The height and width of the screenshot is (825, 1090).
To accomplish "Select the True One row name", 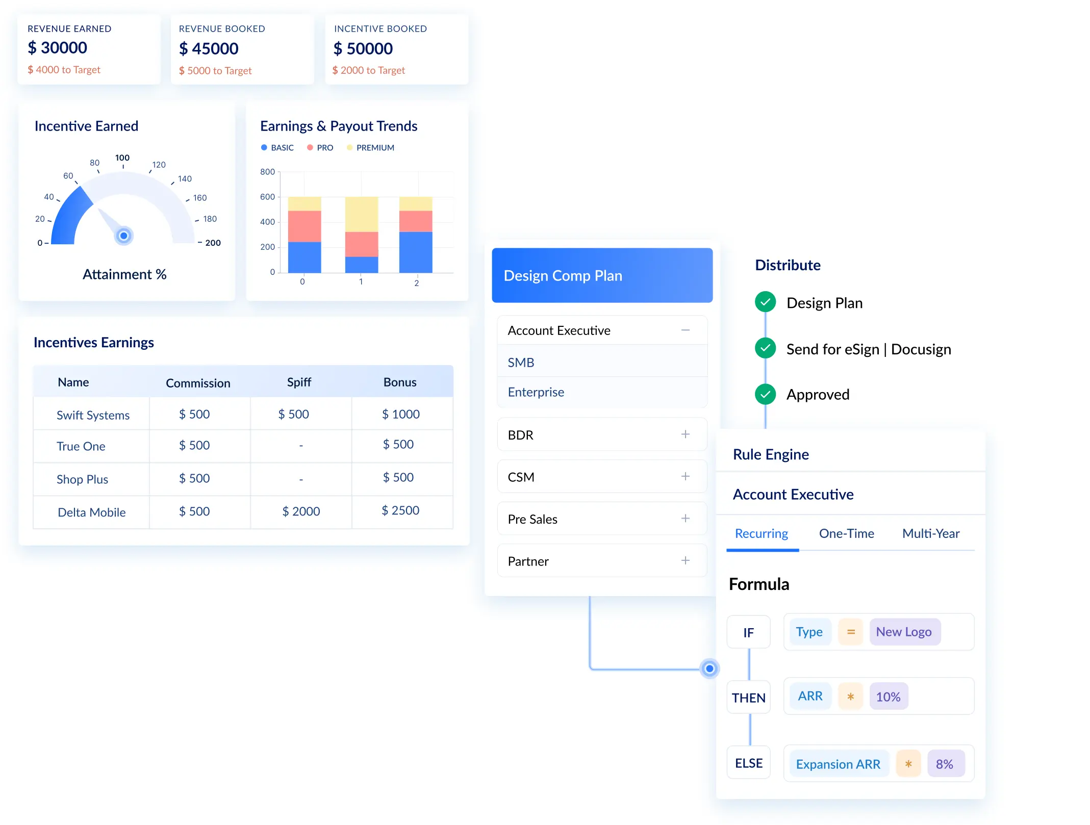I will click(x=81, y=446).
